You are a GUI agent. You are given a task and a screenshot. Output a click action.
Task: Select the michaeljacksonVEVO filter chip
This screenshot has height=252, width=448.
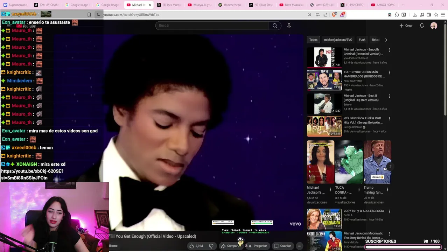coord(338,40)
